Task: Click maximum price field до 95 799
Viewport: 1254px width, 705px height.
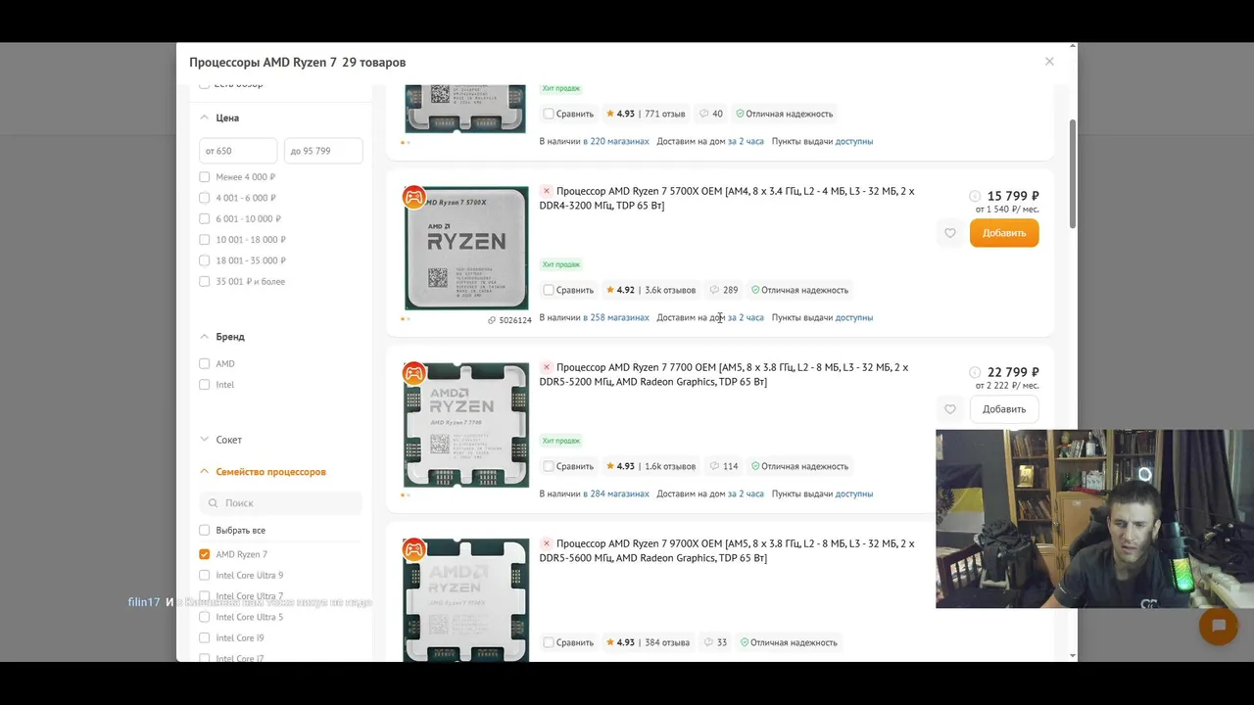Action: 323,151
